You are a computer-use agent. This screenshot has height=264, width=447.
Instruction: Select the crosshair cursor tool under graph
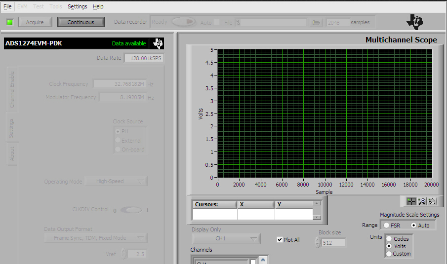coord(411,201)
